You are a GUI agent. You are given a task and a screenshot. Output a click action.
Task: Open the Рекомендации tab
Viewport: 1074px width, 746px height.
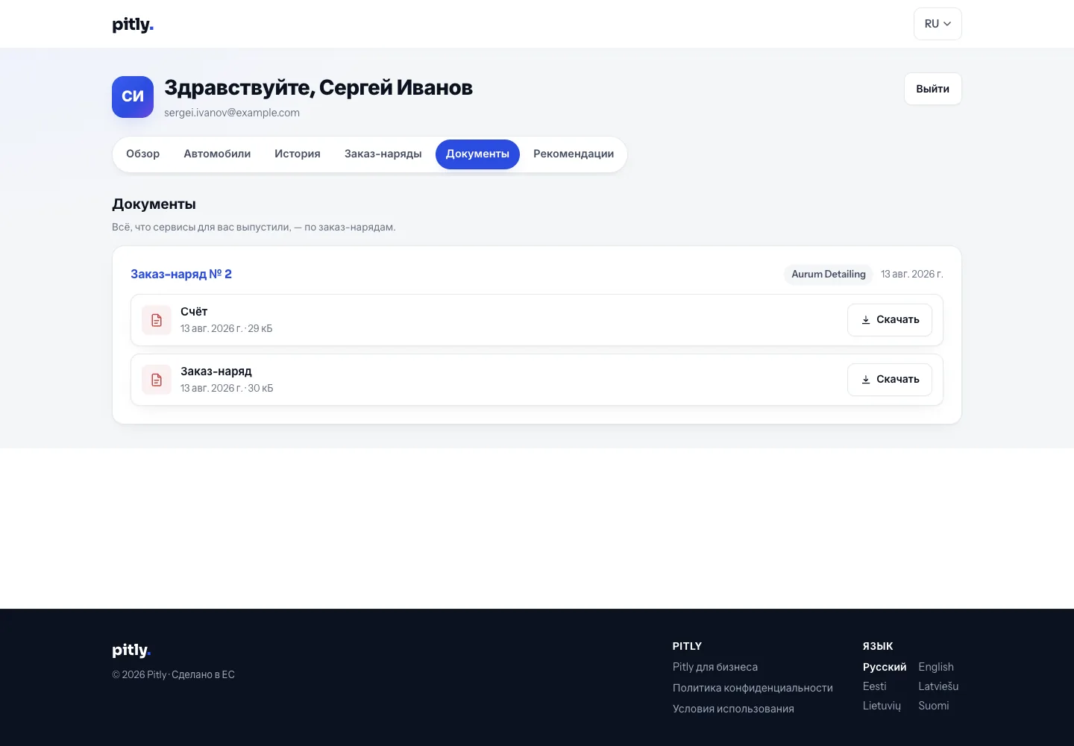[574, 154]
